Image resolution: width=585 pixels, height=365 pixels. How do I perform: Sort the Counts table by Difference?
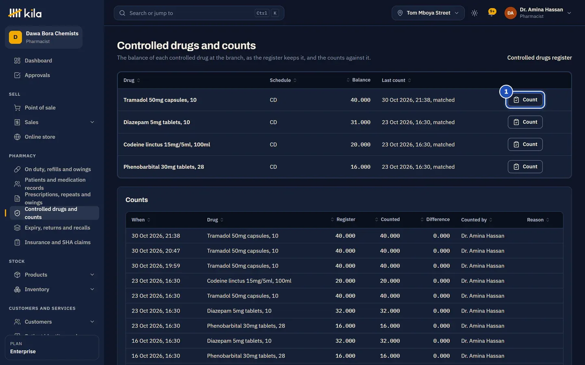pyautogui.click(x=435, y=219)
